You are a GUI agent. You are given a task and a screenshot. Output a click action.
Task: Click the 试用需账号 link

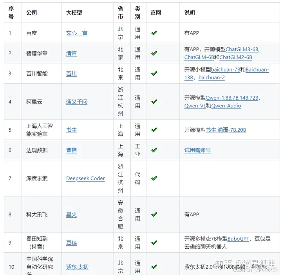pyautogui.click(x=197, y=150)
